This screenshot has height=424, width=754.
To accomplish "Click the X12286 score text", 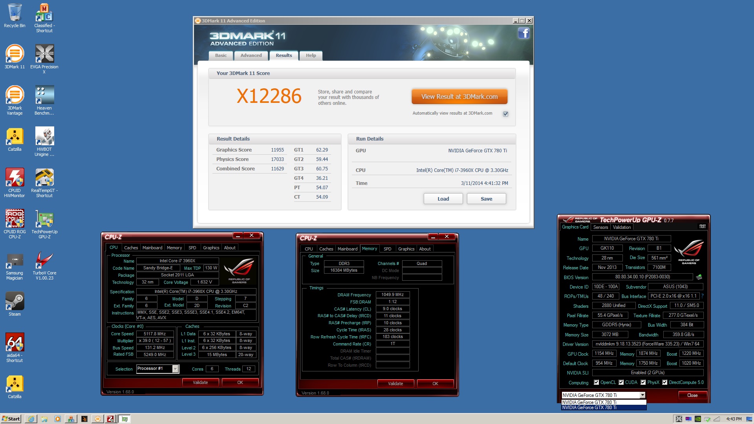I will tap(269, 96).
